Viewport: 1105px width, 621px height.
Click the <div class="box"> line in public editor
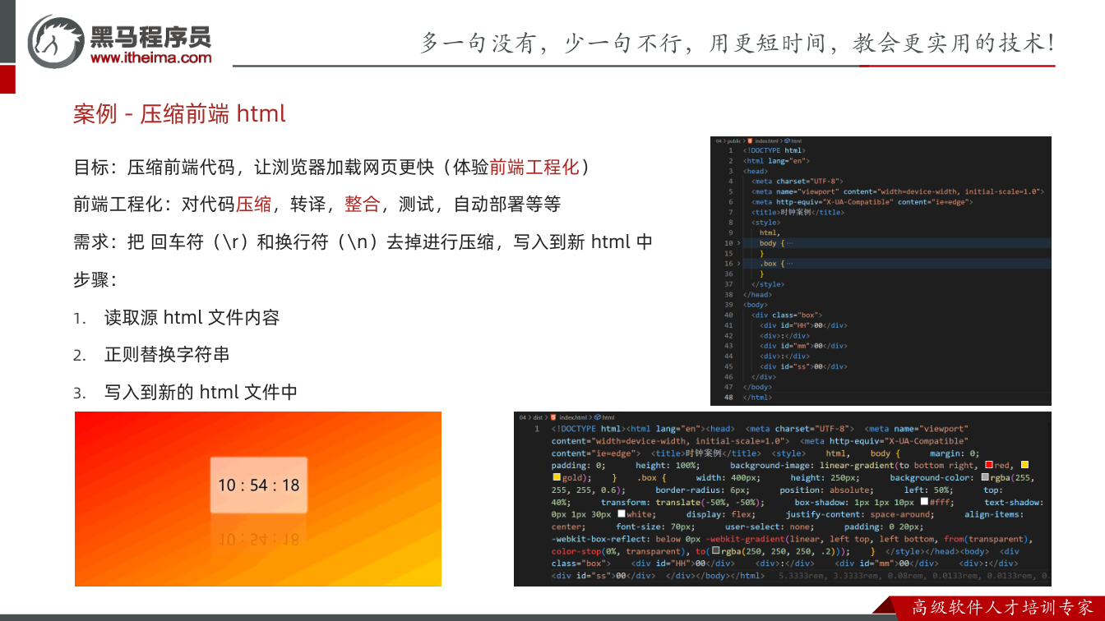click(x=788, y=315)
